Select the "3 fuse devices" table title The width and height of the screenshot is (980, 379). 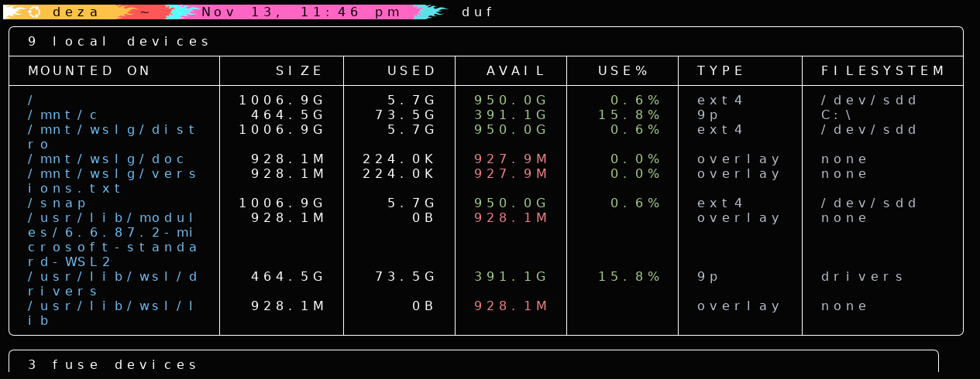coord(113,365)
